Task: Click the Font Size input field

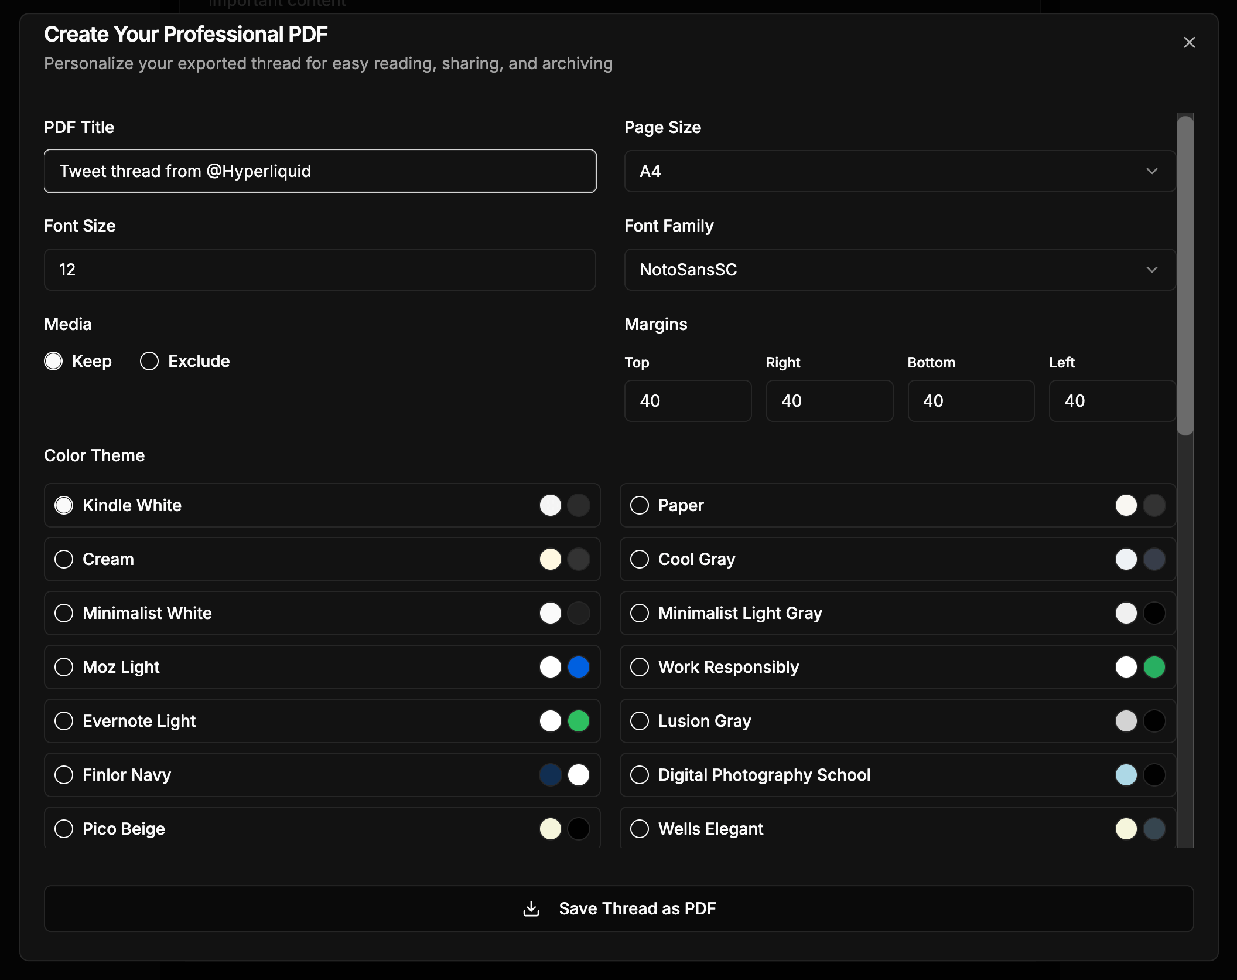Action: (320, 270)
